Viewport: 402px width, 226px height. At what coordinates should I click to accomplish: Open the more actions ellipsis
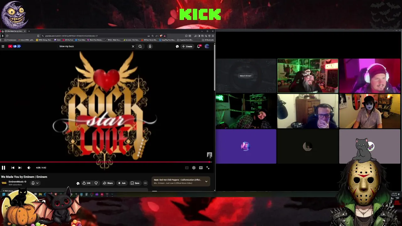tap(145, 183)
